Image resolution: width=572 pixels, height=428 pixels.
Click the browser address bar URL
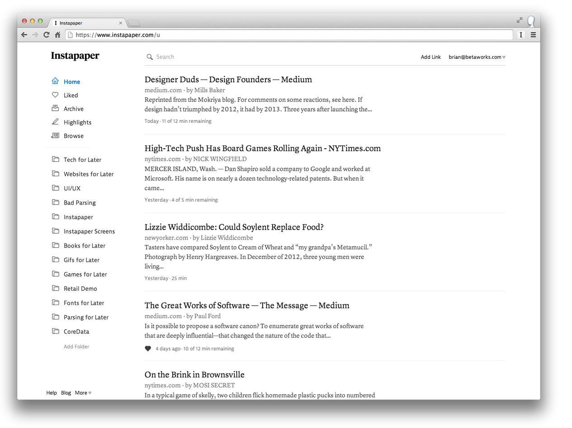[289, 35]
